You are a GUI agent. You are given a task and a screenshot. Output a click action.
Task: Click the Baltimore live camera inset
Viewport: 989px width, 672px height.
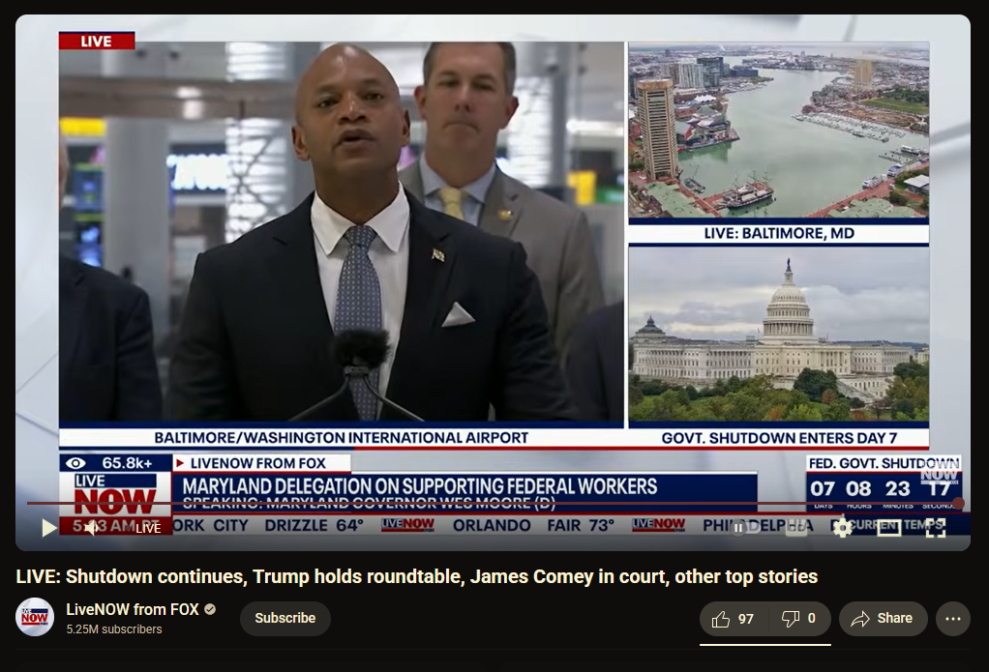[778, 131]
